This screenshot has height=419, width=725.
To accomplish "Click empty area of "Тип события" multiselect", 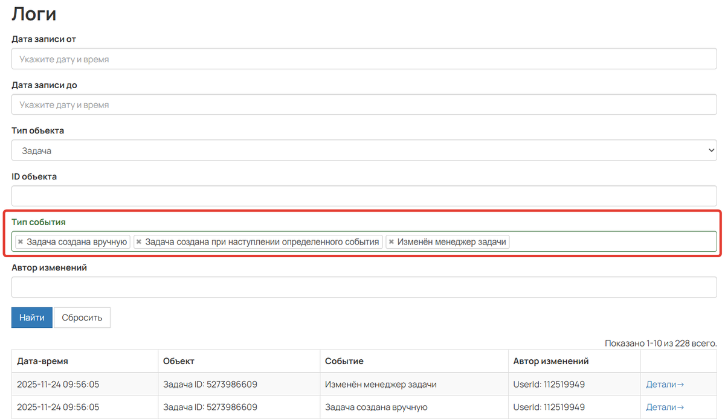I will 610,242.
